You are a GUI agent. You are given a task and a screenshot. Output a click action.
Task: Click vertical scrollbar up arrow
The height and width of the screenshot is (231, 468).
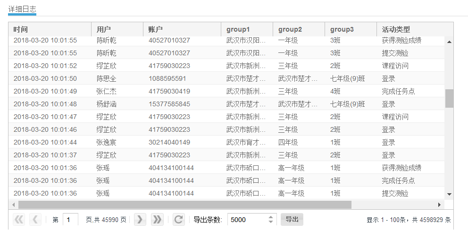pos(449,42)
